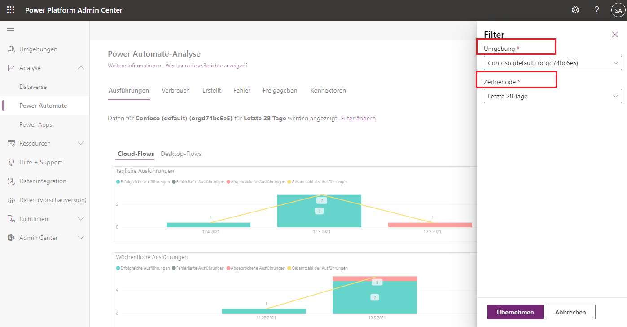The image size is (627, 327).
Task: Switch to the Erstellt tab
Action: (x=211, y=90)
